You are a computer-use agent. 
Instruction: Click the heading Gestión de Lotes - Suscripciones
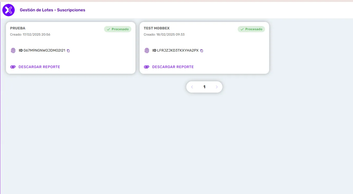(52, 10)
